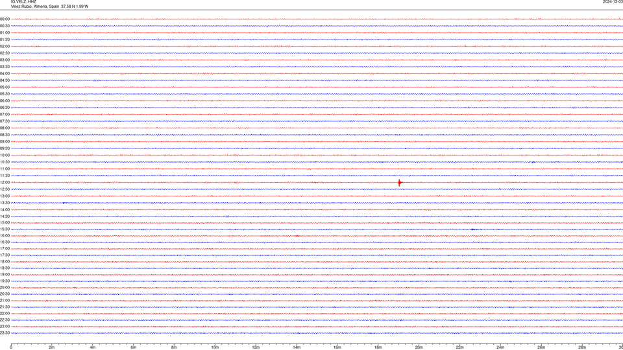The image size is (623, 350).
Task: Select the 16:30 time label
Action: pos(5,242)
